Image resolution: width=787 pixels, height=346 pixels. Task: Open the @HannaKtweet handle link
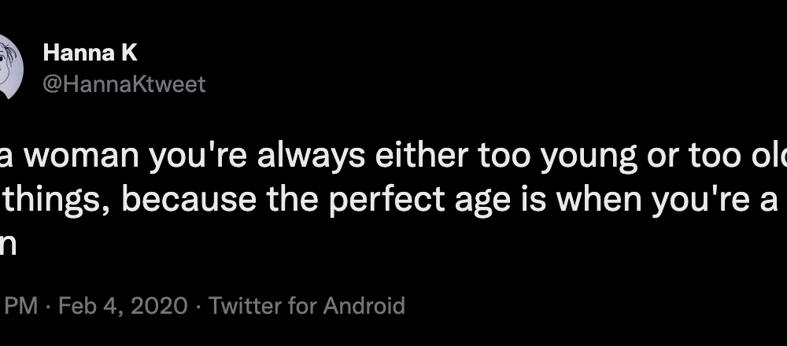pyautogui.click(x=124, y=84)
